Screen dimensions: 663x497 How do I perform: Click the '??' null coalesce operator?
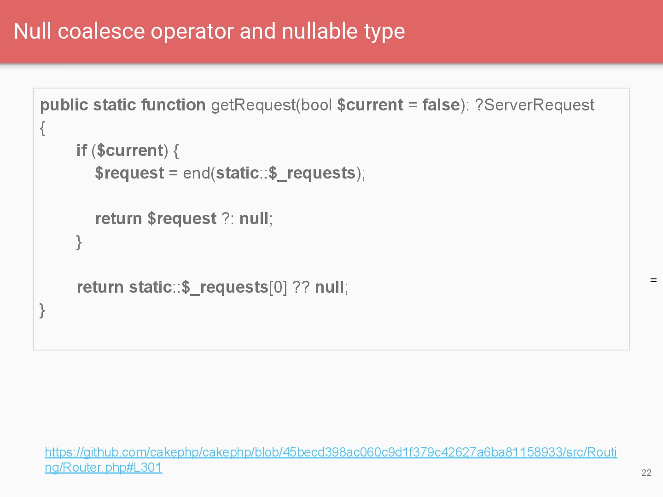pos(301,287)
